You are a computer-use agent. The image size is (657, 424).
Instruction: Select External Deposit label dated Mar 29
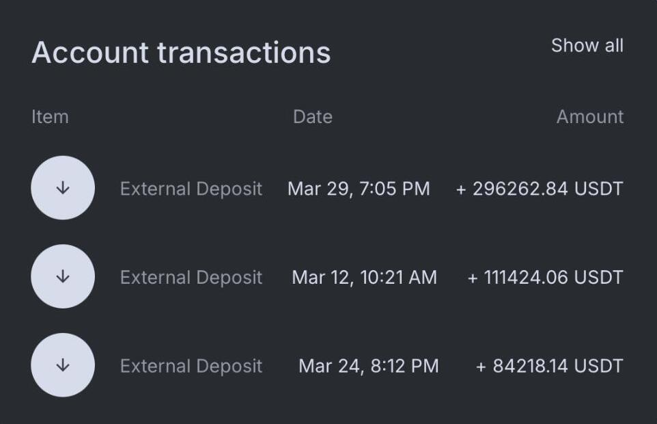191,189
